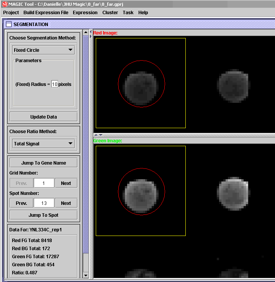Screen dimensions: 275x282
Task: Go to next grid using Grid Number Next
Action: [x=66, y=183]
